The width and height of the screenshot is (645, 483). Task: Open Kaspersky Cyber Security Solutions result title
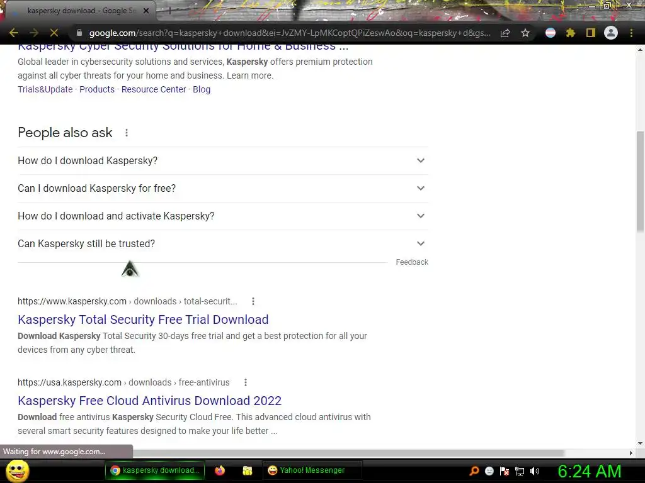point(183,47)
